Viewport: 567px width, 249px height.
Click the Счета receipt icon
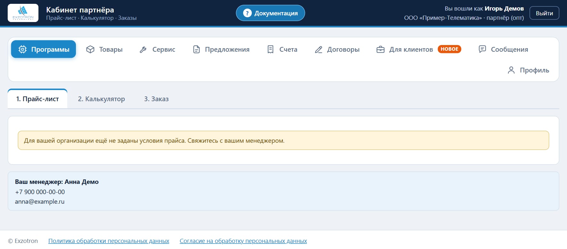coord(270,49)
